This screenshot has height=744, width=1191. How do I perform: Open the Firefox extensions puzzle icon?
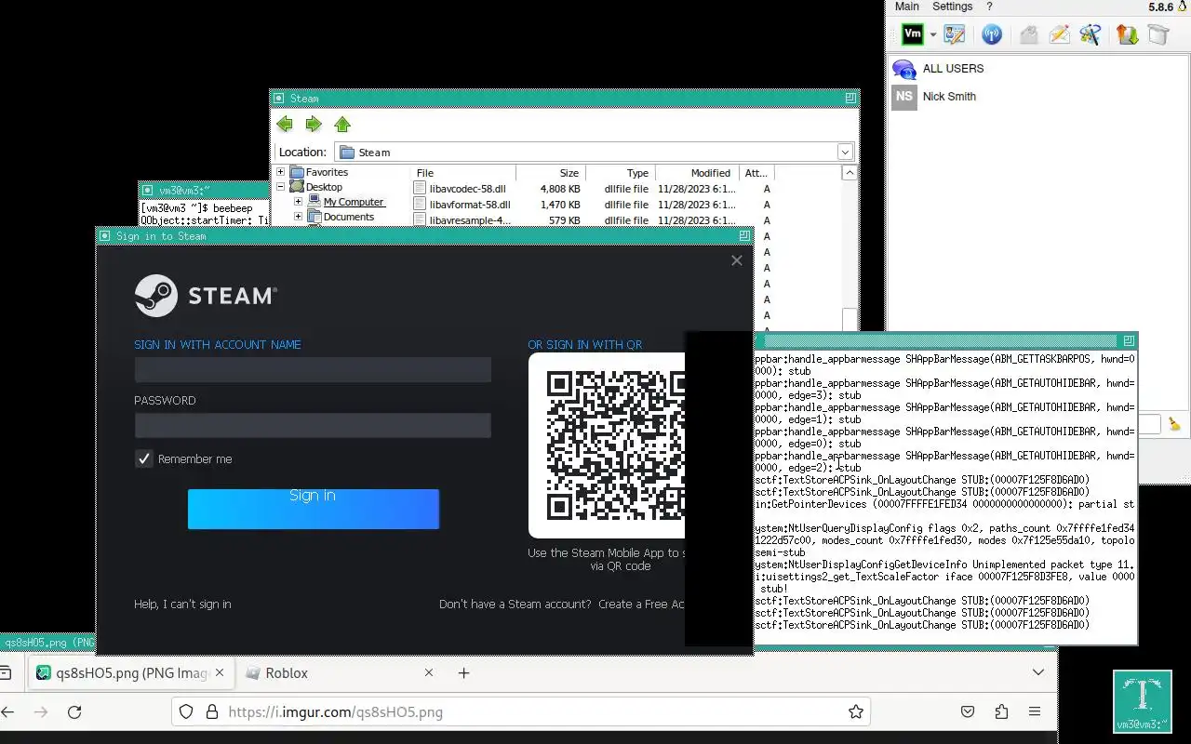1001,712
